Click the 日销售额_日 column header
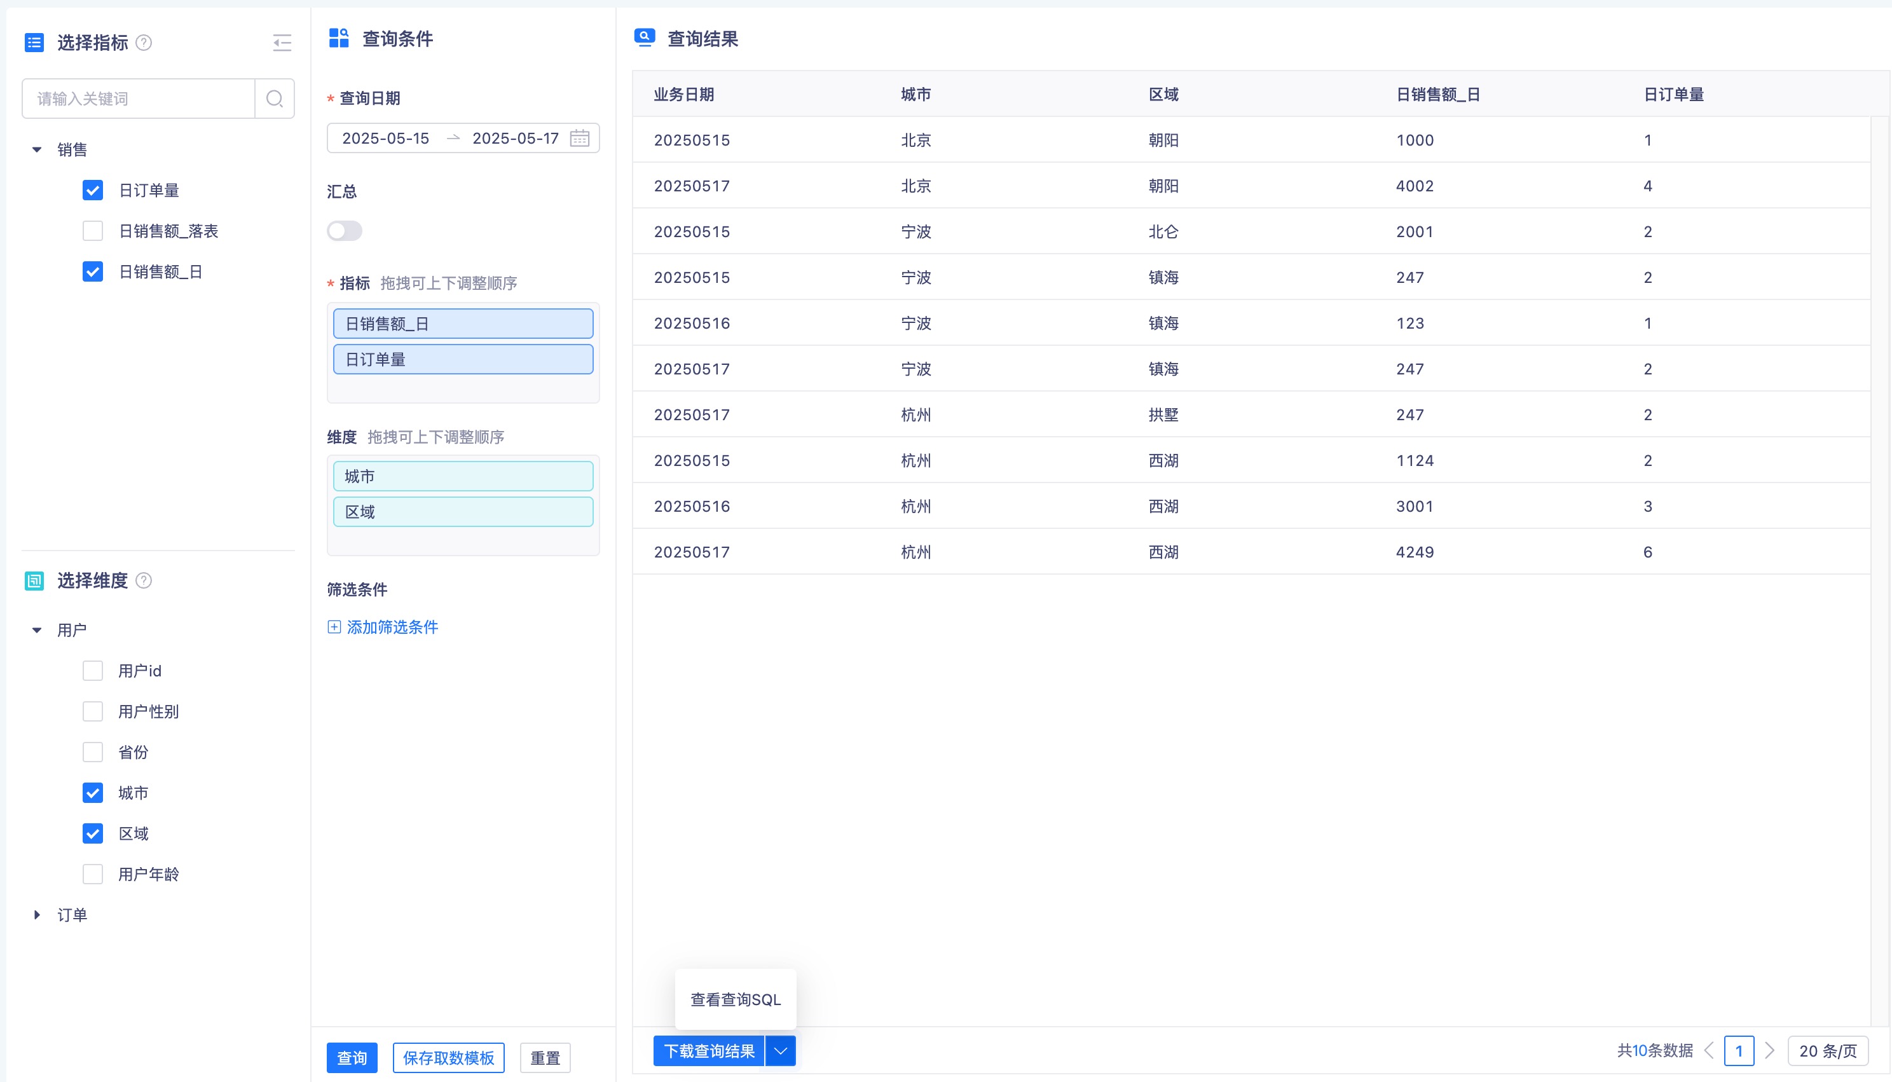Screen dimensions: 1892x1082 pos(1438,94)
